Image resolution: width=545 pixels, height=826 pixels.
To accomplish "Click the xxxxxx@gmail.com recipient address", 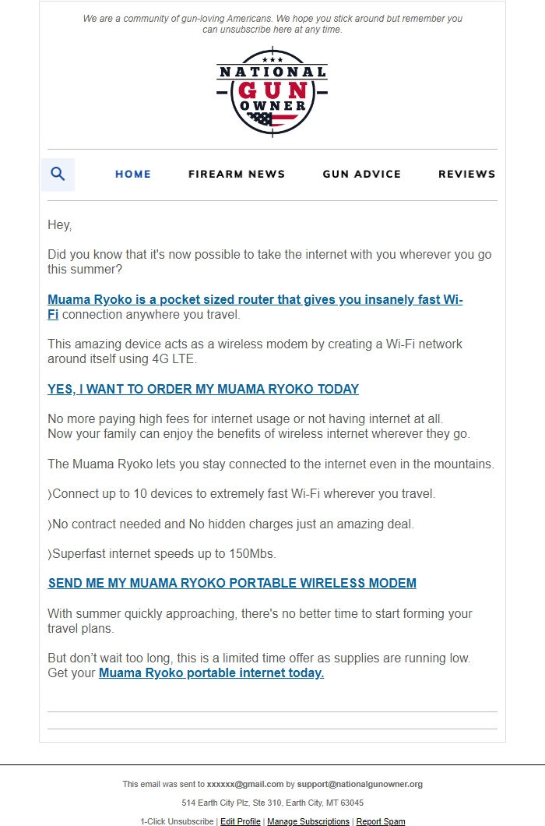I will 244,784.
